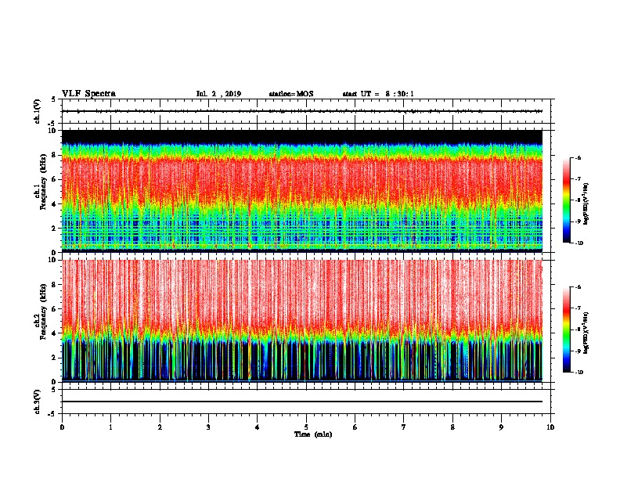Click the flat ch.3 voltage trace
The image size is (620, 479).
302,402
